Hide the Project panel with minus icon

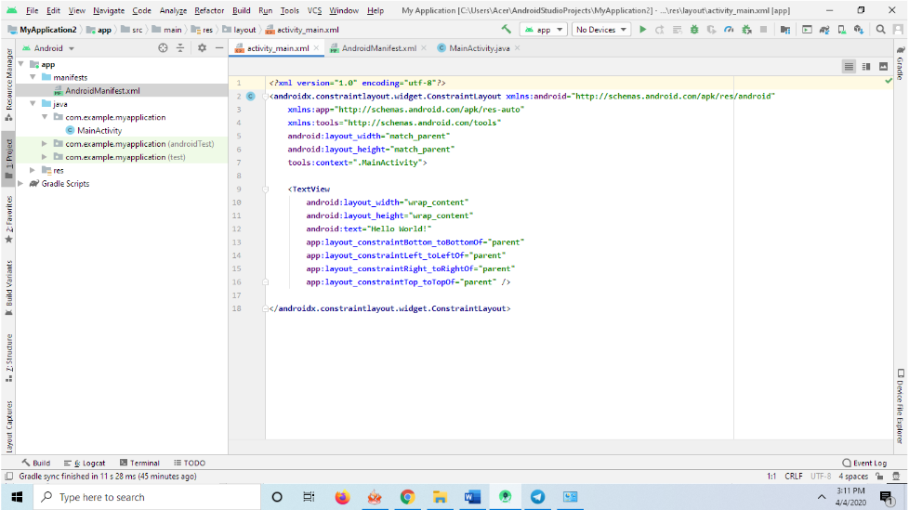click(x=219, y=47)
